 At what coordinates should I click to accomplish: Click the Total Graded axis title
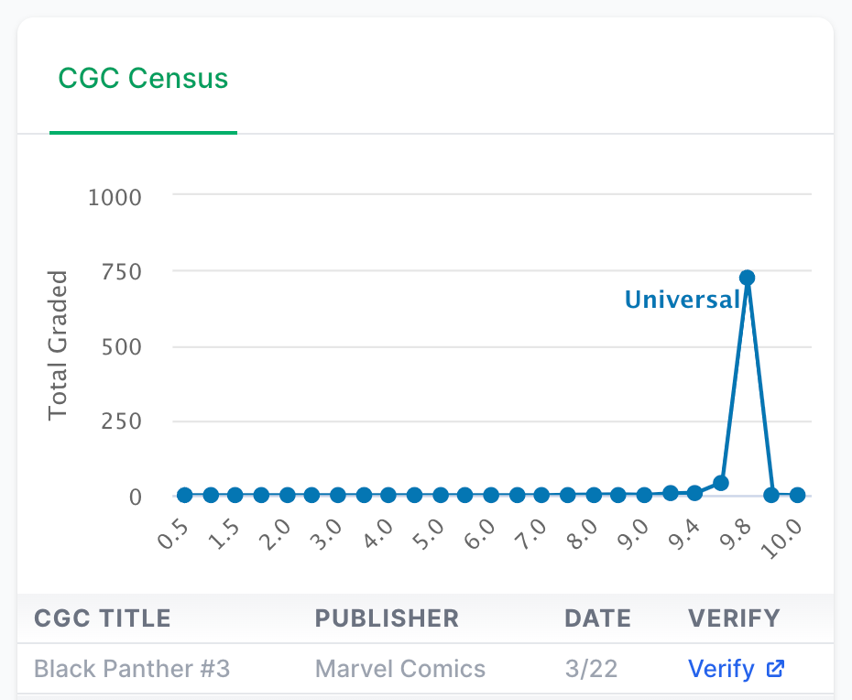pos(57,345)
